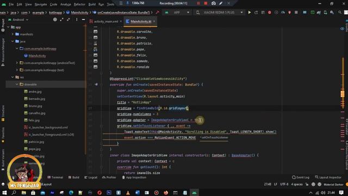
Task: Open the Build menu
Action: (x=92, y=4)
